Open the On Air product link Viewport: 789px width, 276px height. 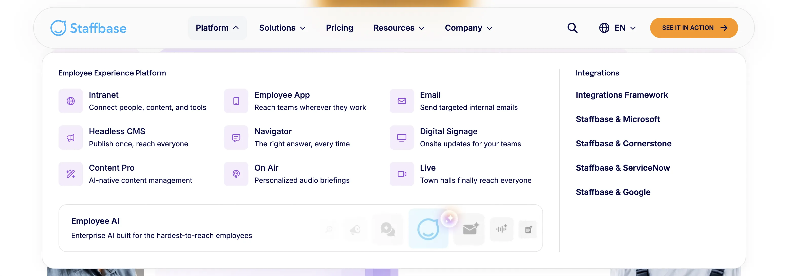(267, 168)
